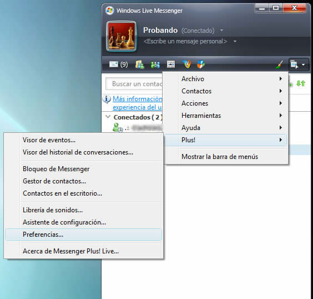Click the filmstrip-style toolbar icon
This screenshot has width=313, height=299.
point(171,64)
